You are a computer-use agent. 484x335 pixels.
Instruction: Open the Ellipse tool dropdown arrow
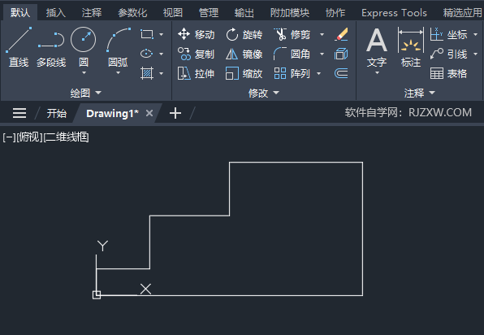pos(161,54)
